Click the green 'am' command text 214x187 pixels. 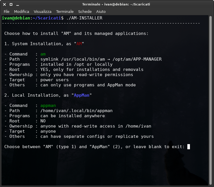(x=43, y=54)
